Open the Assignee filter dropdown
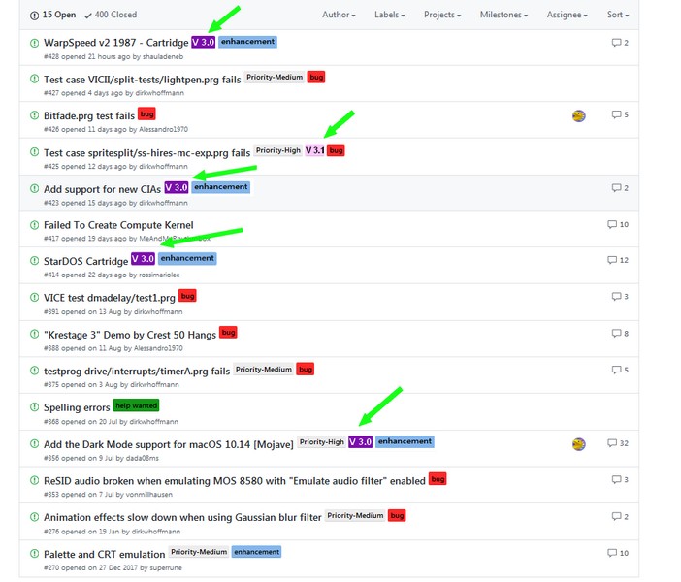The image size is (681, 582). pyautogui.click(x=567, y=15)
